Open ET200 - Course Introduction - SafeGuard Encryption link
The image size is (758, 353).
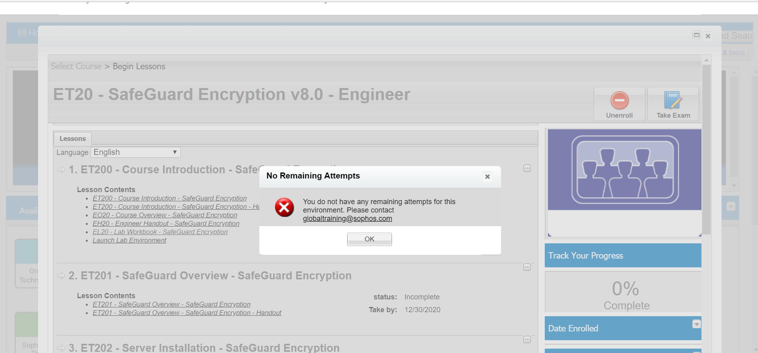170,198
